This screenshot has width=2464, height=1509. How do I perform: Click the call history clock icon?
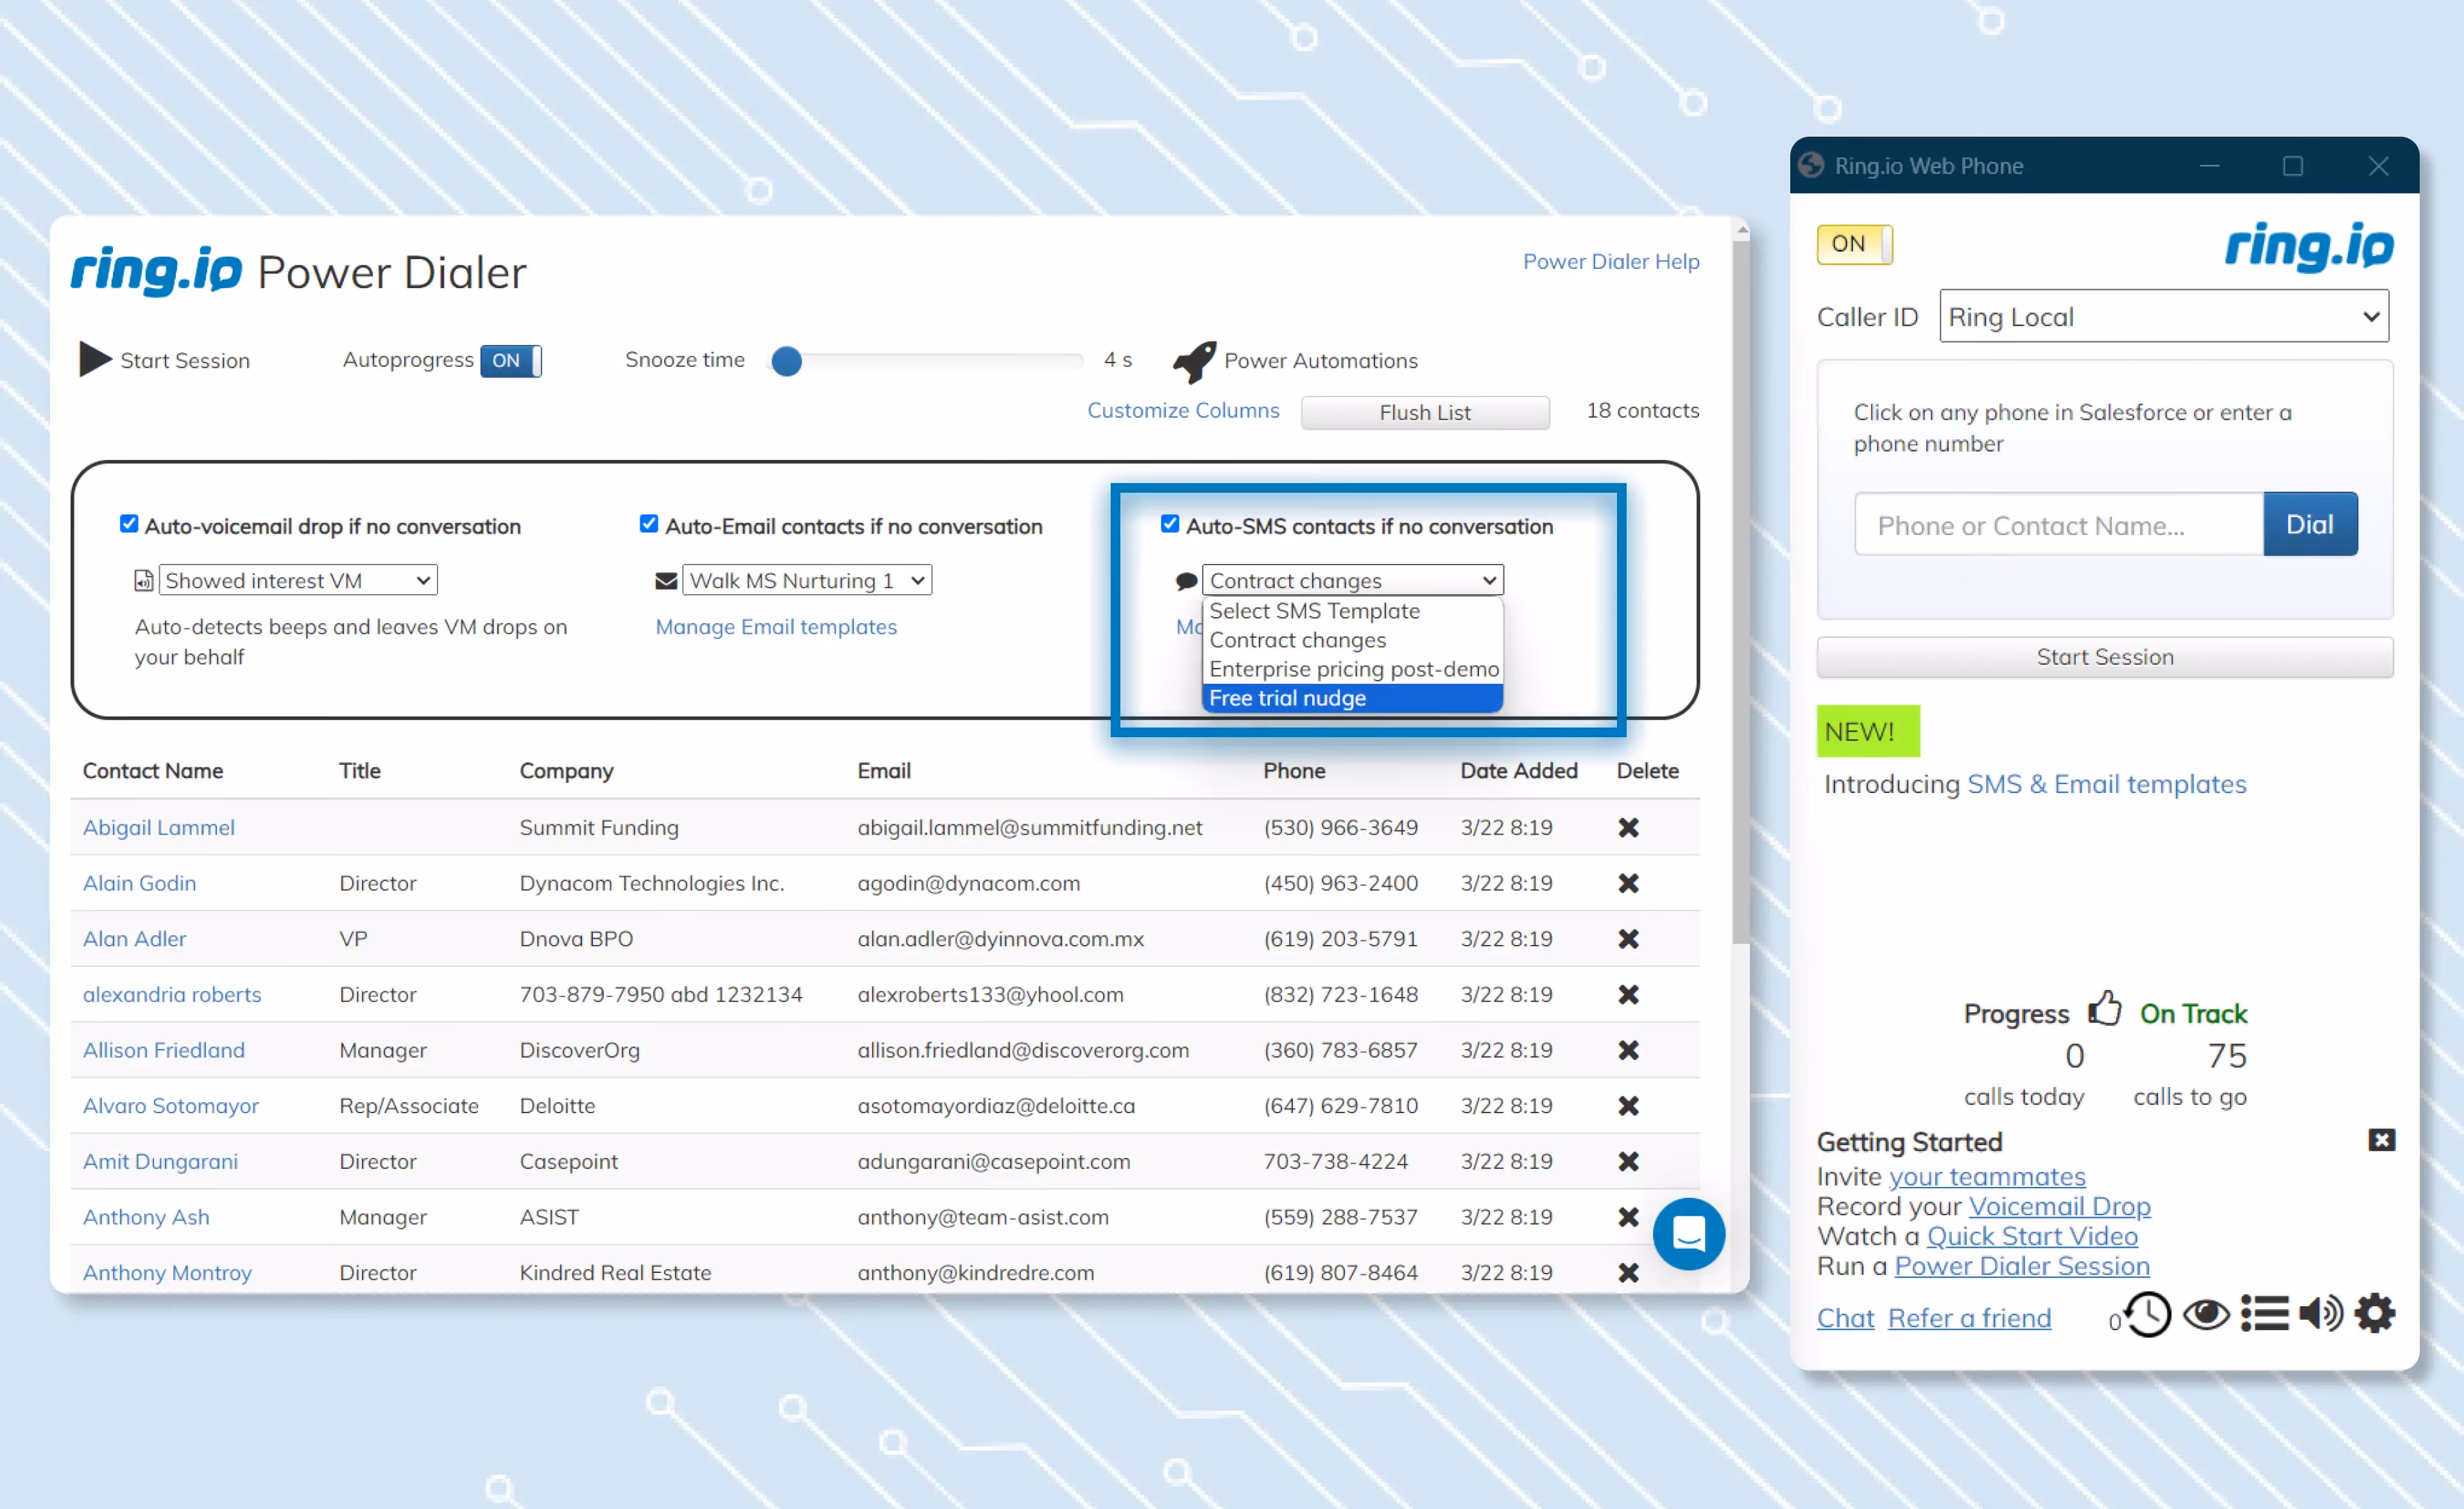(x=2147, y=1315)
